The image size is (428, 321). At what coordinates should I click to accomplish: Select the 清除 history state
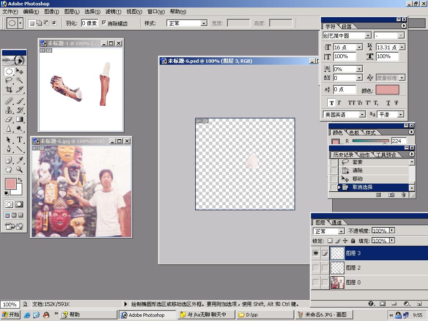pos(357,171)
